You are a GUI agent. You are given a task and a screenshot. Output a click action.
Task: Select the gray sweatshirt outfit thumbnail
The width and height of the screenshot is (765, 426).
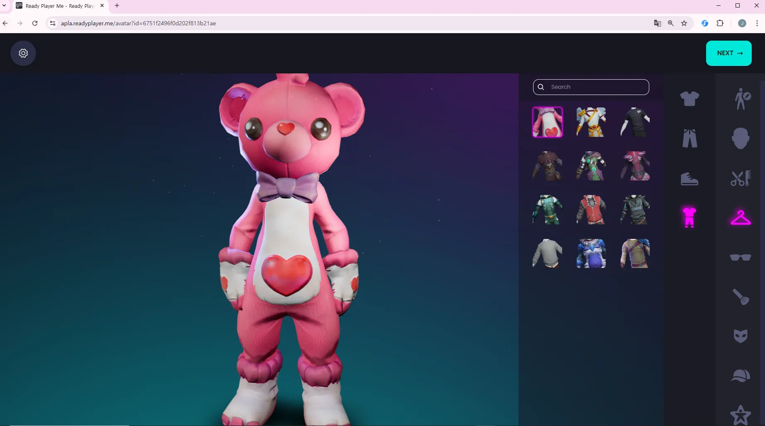click(x=547, y=253)
